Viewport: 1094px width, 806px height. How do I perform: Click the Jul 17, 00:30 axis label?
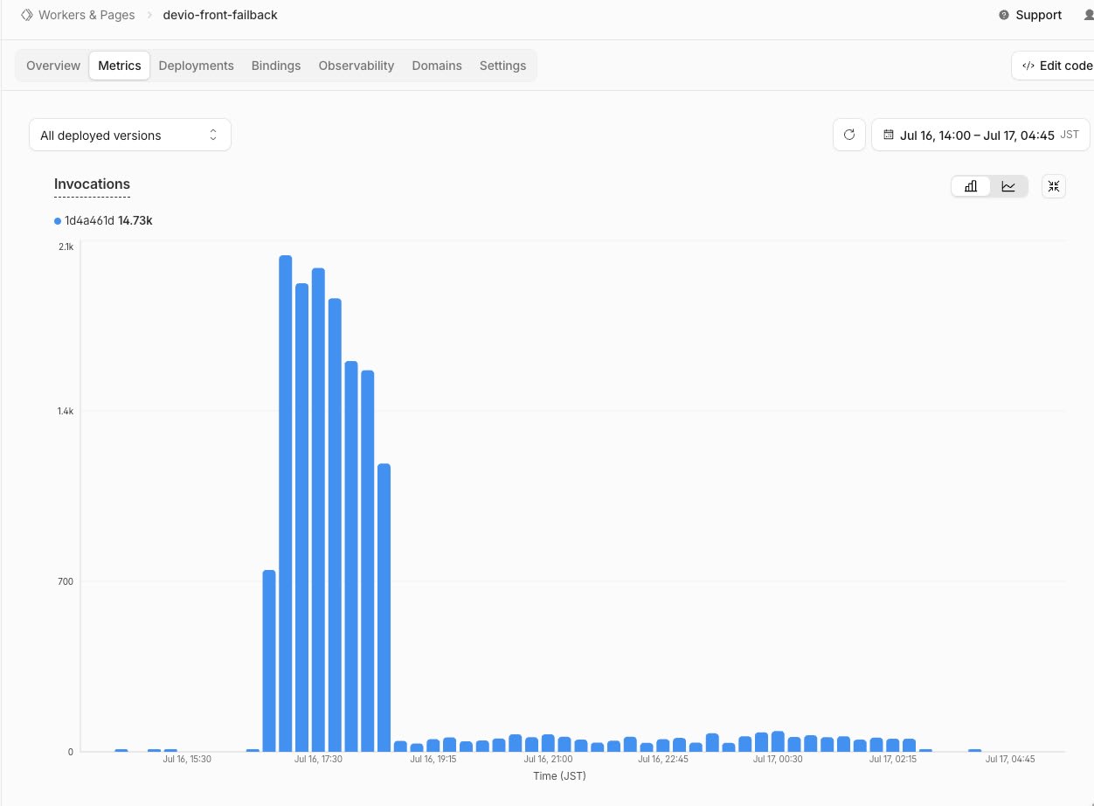[x=778, y=759]
